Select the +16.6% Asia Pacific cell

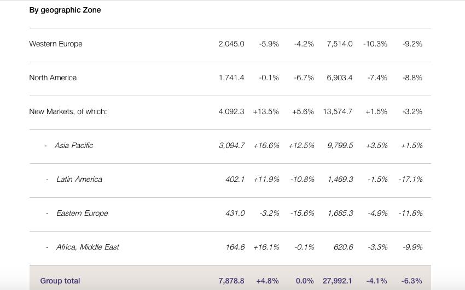point(266,145)
